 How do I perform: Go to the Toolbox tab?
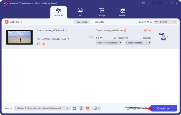point(123,12)
